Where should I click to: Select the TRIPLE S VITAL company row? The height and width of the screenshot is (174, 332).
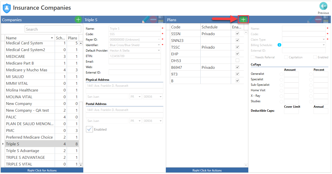click(42, 164)
